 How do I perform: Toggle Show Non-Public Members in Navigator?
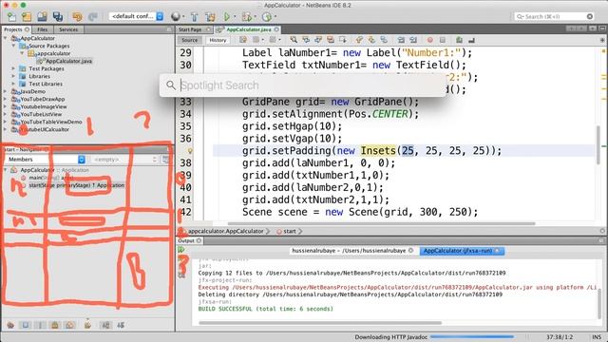coord(55,325)
